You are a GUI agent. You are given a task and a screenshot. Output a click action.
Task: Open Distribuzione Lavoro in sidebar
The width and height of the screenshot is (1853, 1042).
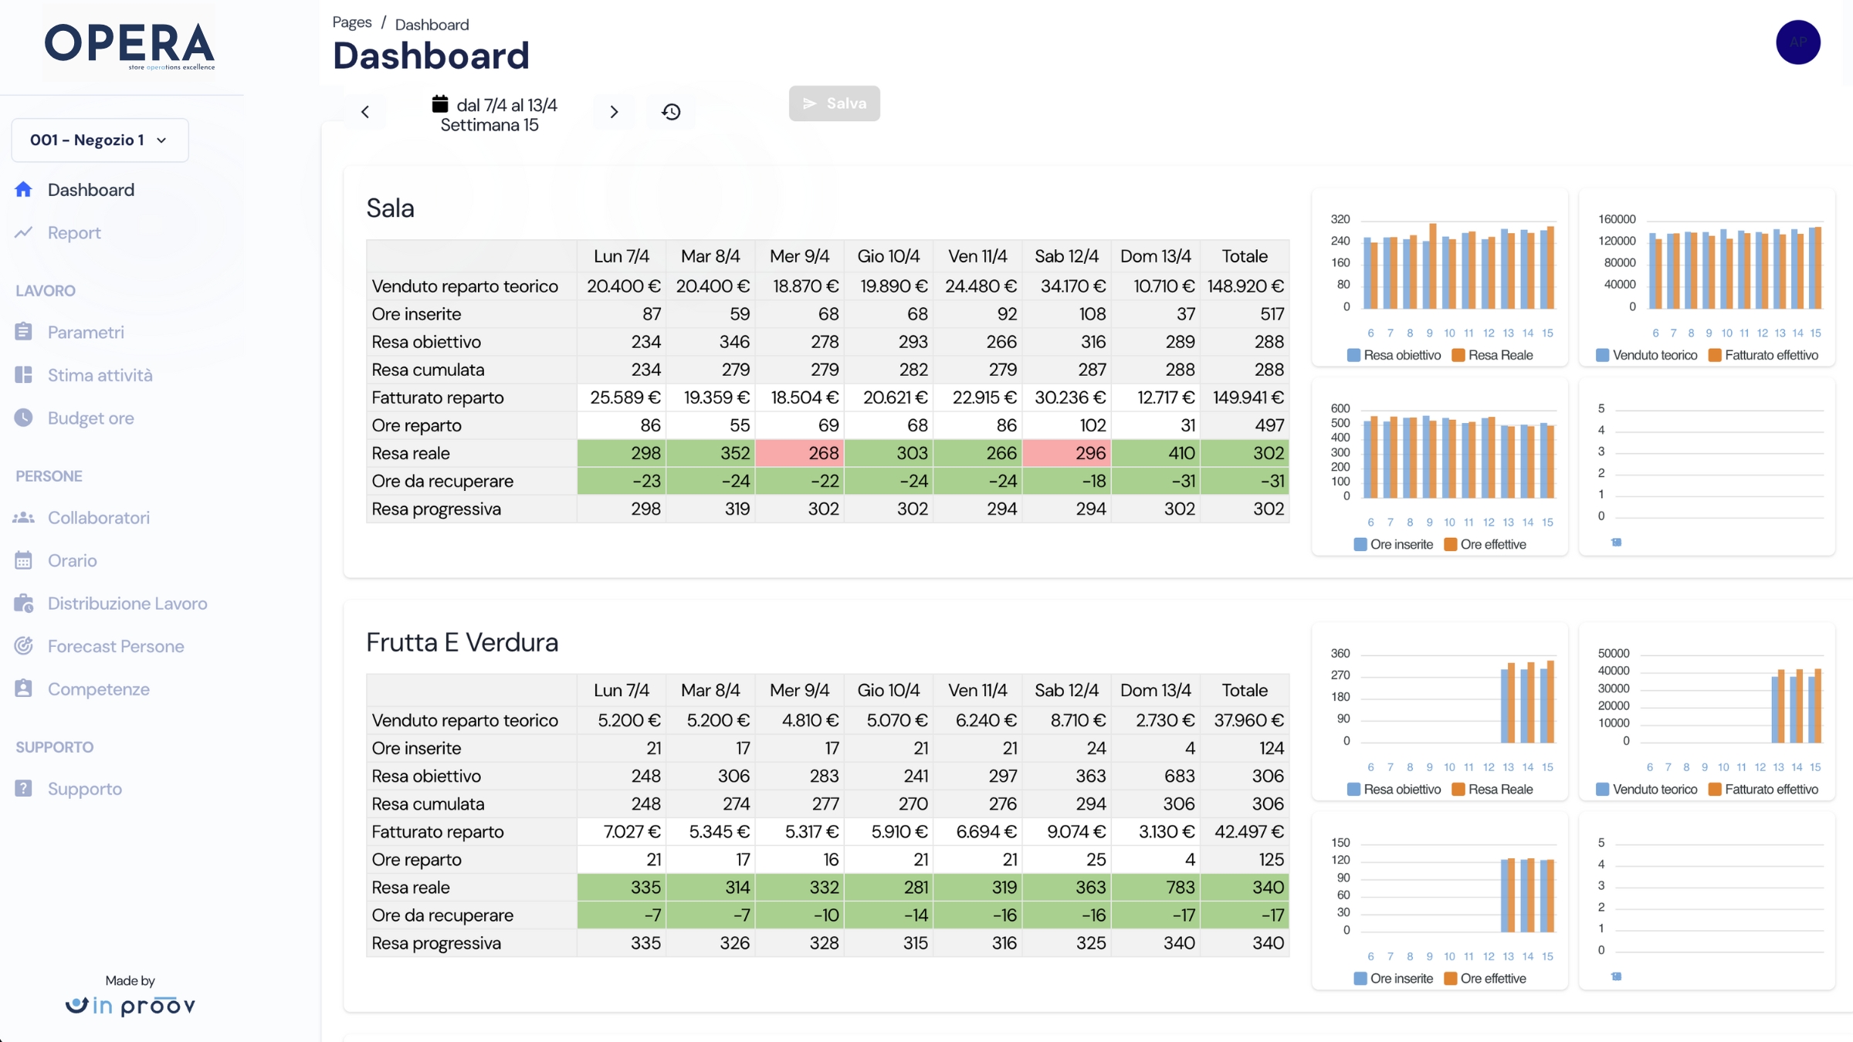click(x=127, y=604)
